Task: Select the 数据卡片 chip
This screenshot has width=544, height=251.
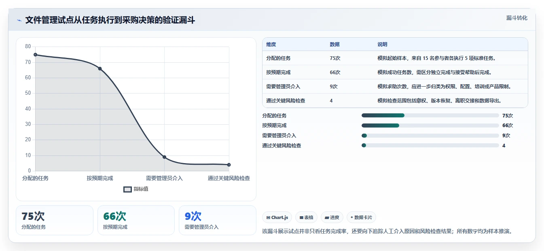Action: tap(361, 217)
